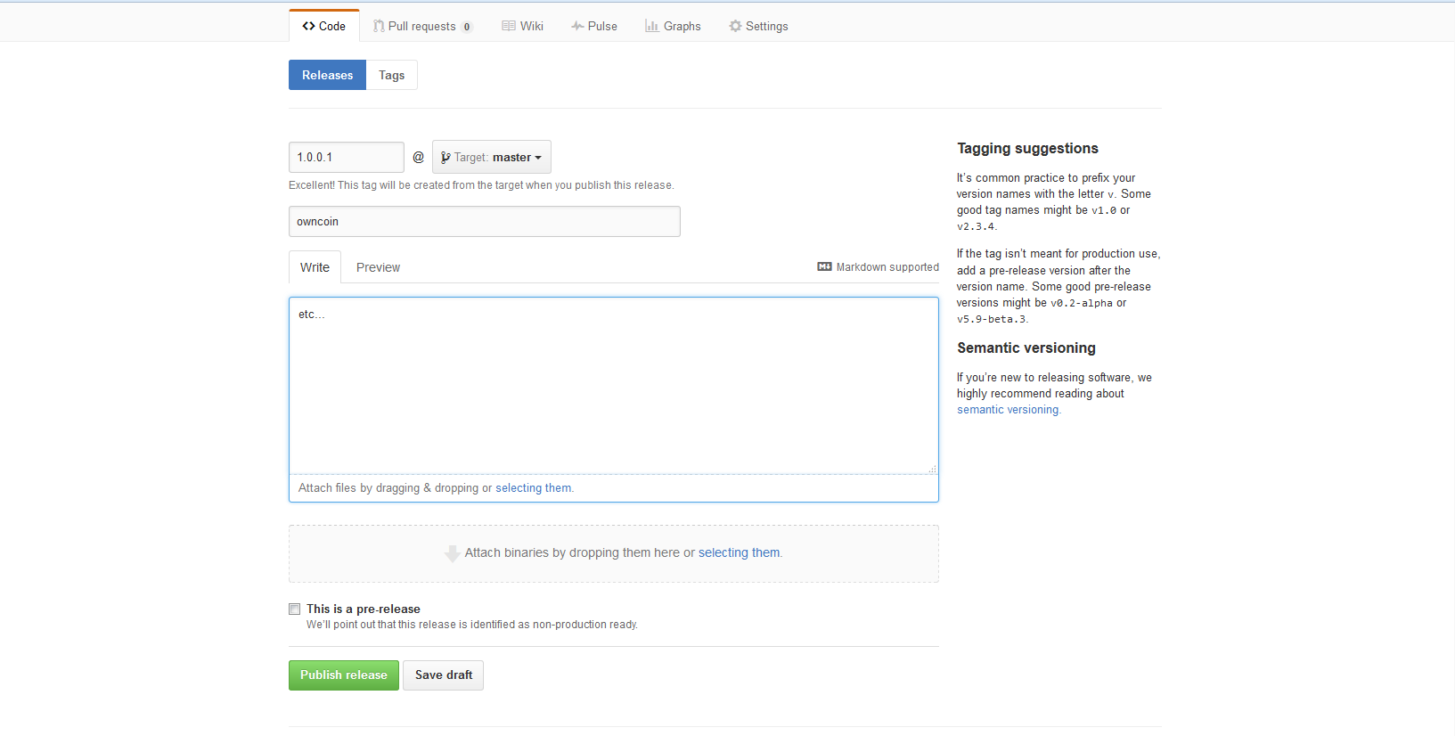Click the 'This is a pre-release' label
Image resolution: width=1455 pixels, height=736 pixels.
click(364, 609)
